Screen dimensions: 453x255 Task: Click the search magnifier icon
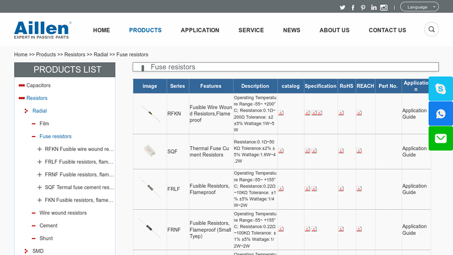coord(431,29)
